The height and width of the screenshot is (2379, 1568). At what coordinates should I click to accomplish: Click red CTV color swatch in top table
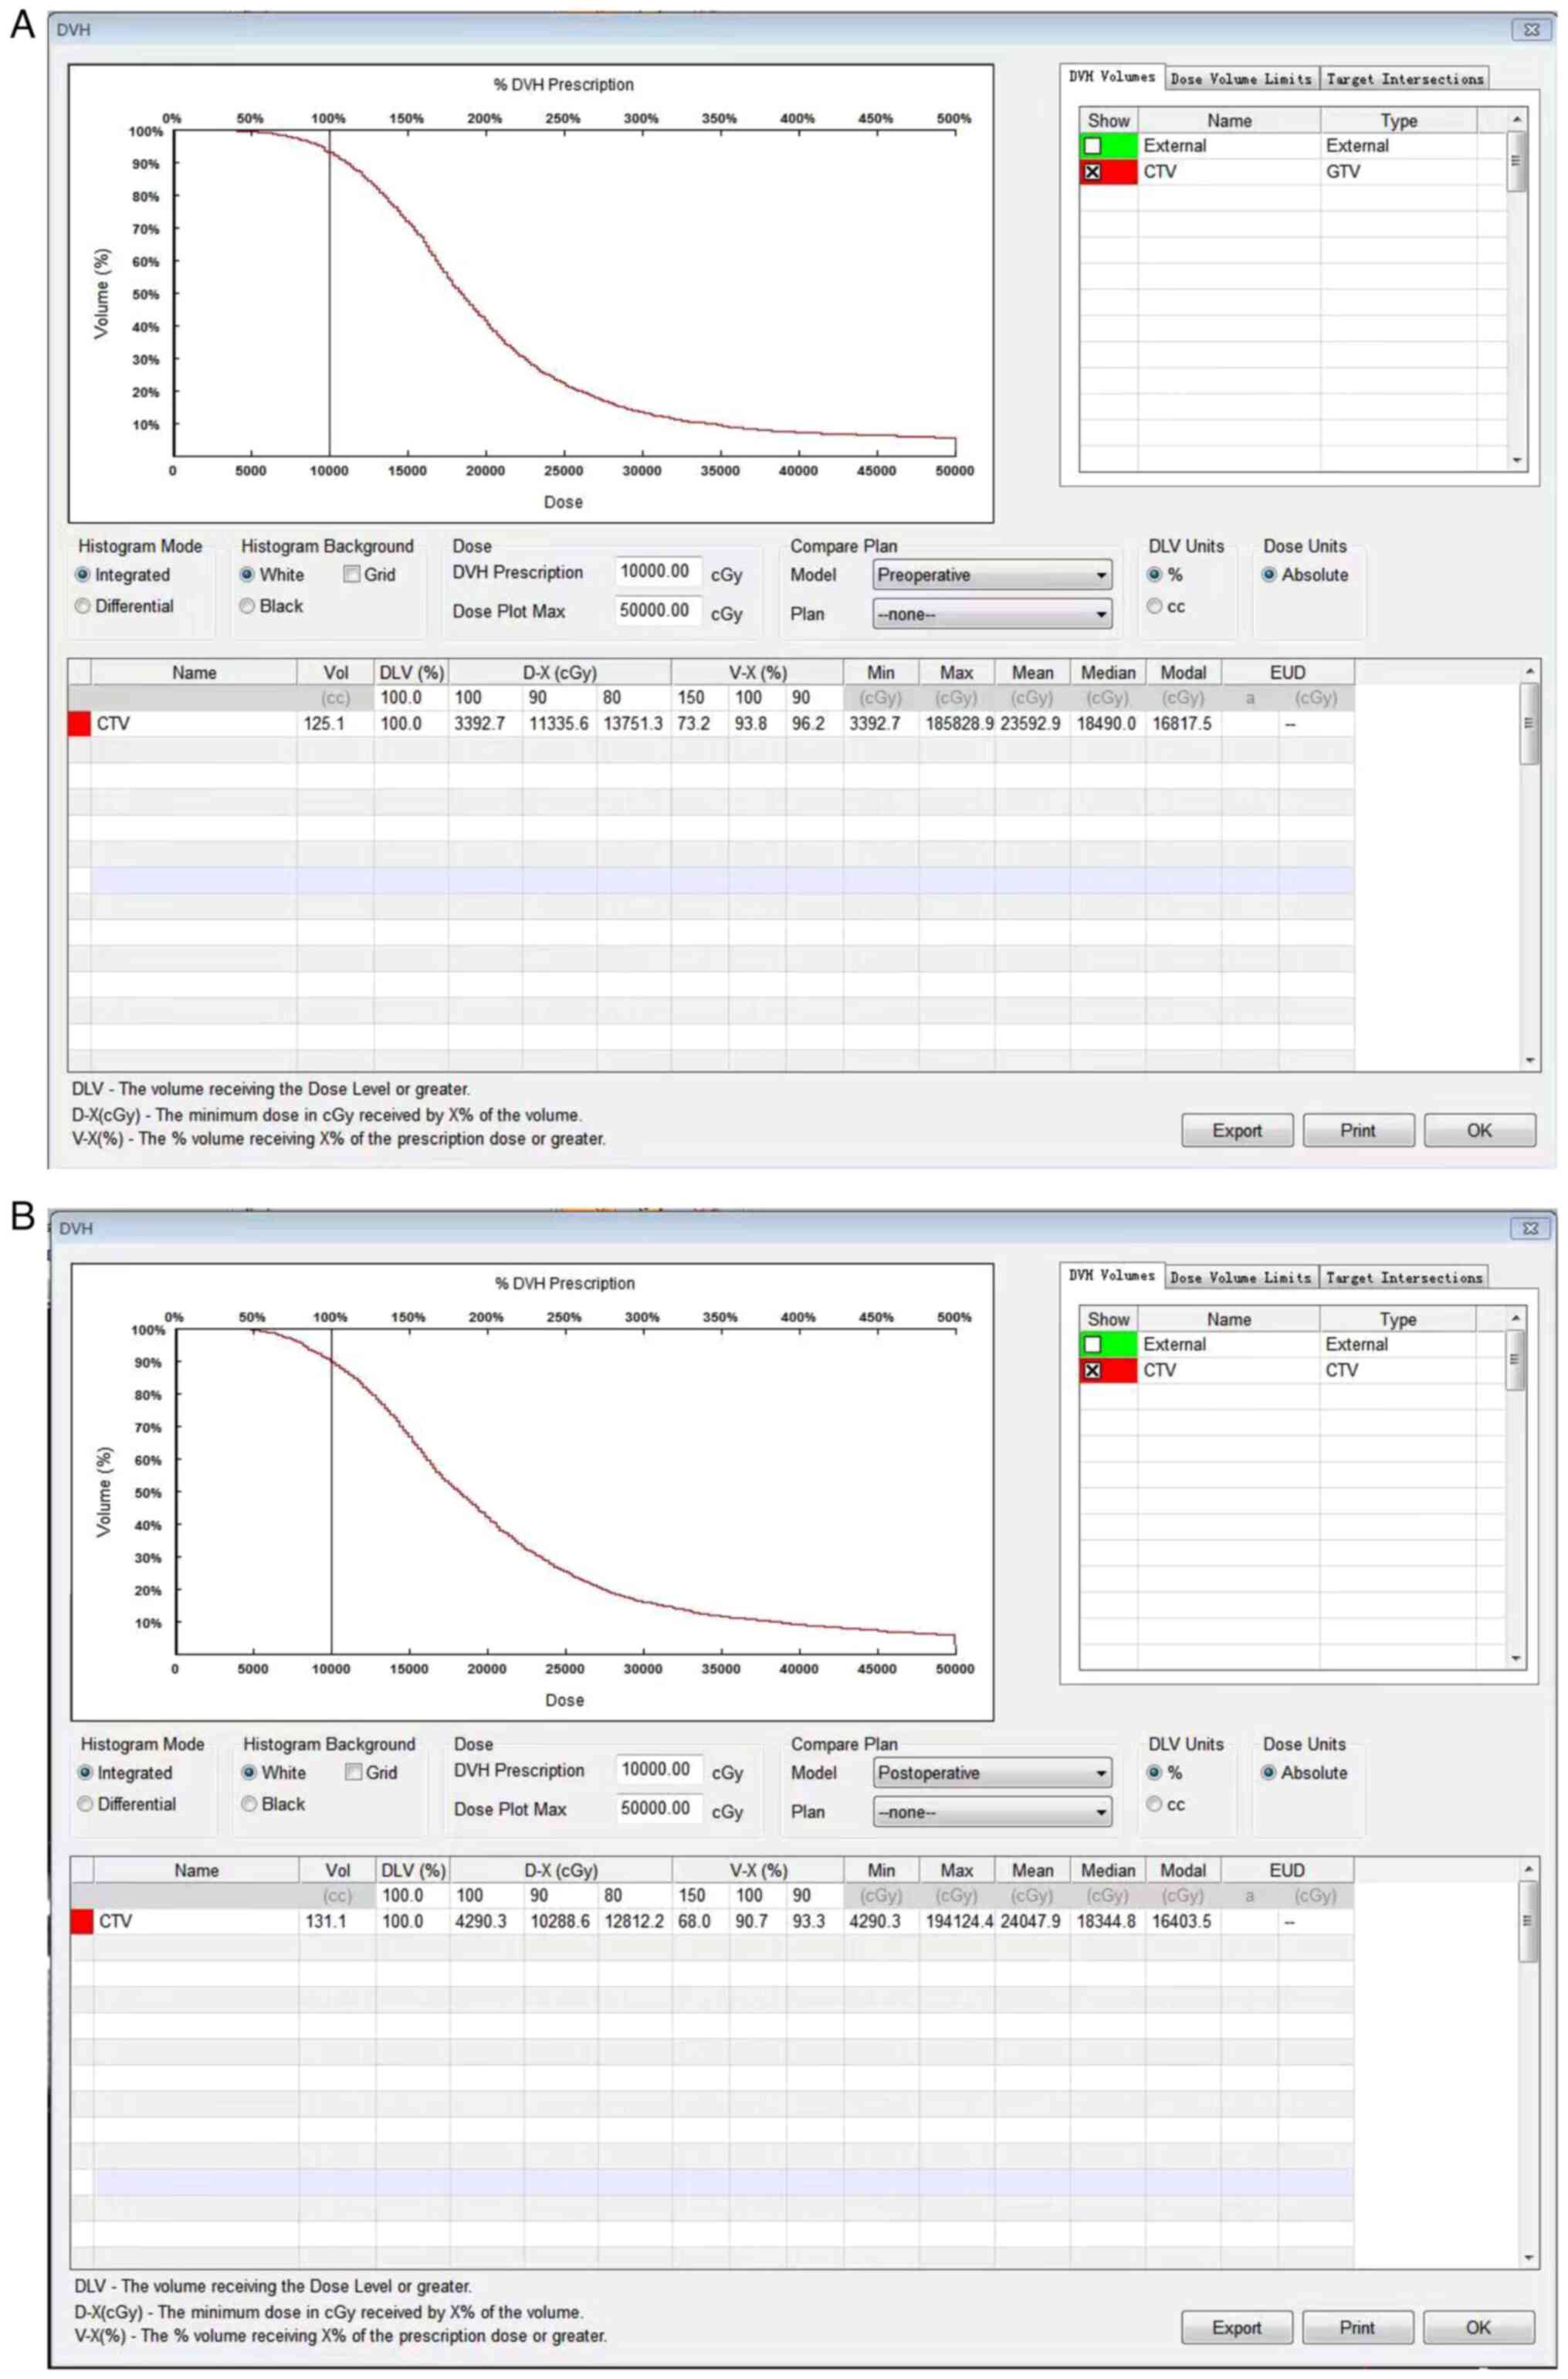[x=79, y=723]
